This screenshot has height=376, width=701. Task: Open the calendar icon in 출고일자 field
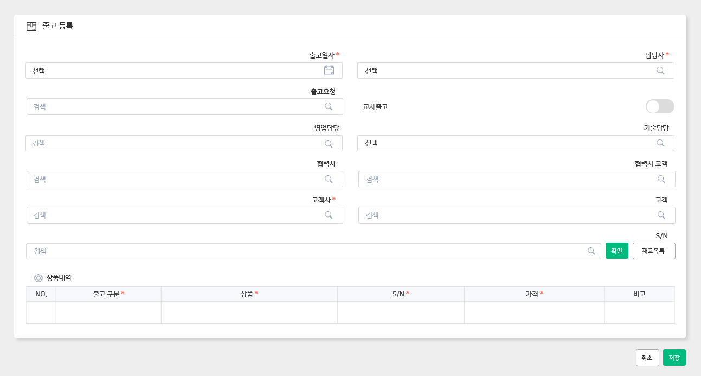(329, 70)
